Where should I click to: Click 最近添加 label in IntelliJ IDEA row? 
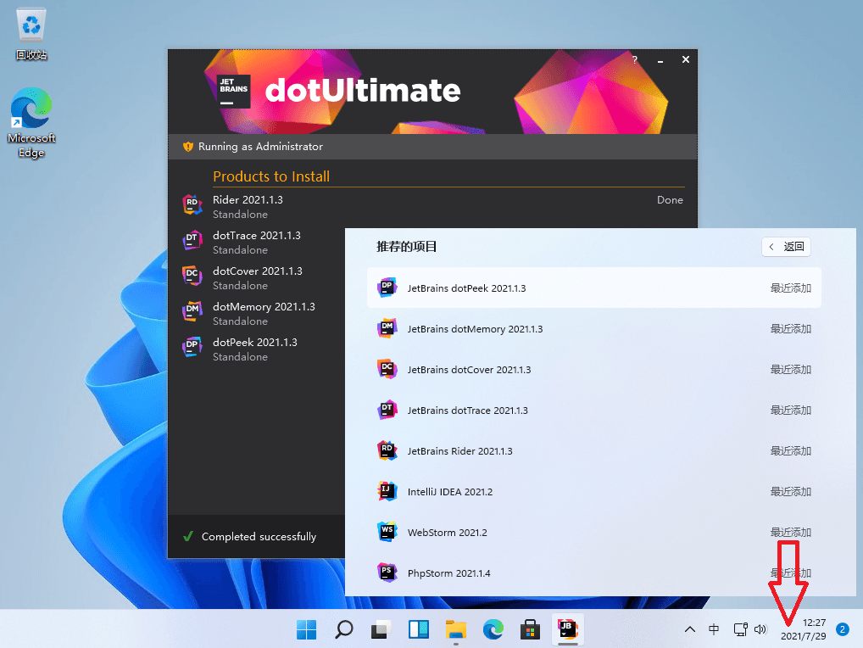tap(790, 492)
